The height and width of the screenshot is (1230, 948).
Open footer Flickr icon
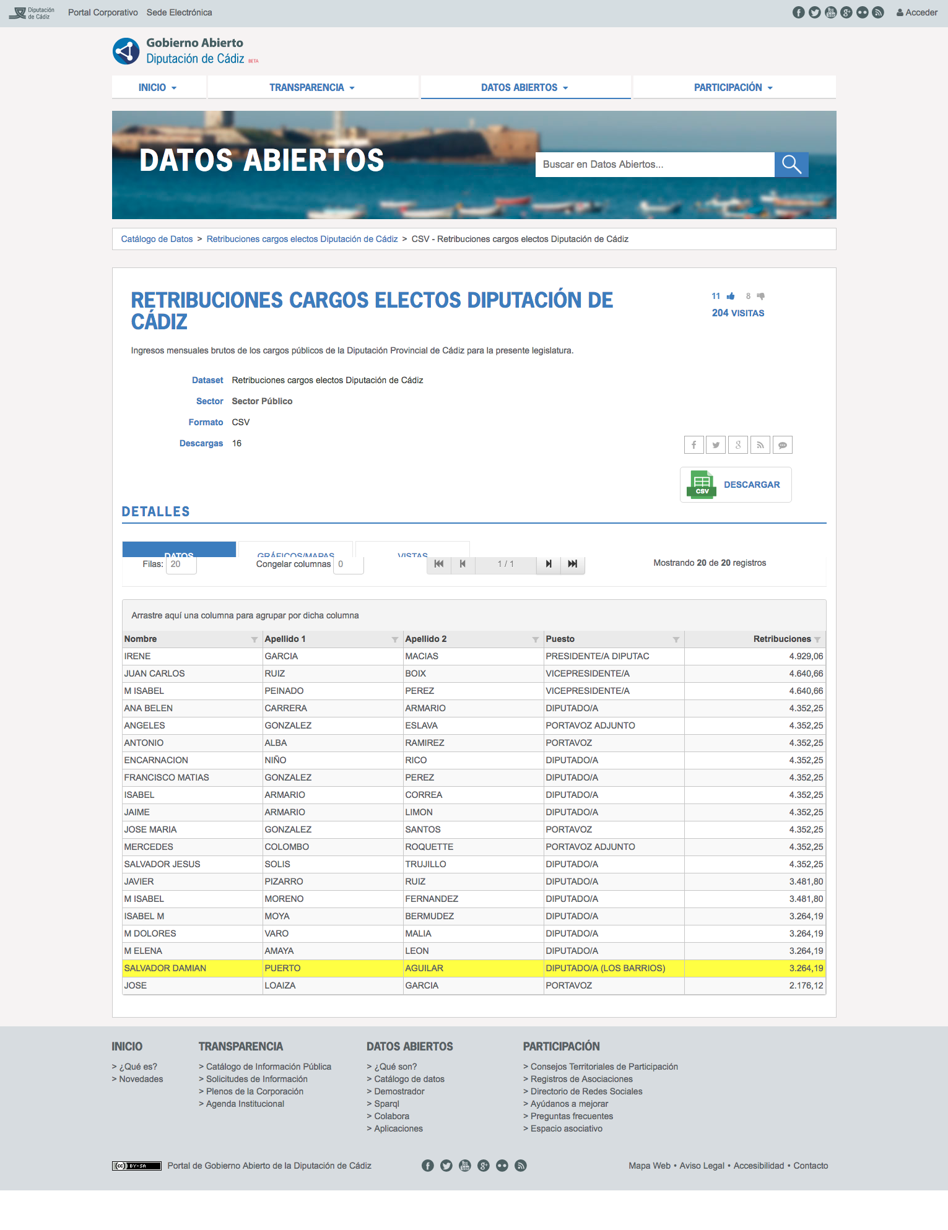(502, 1166)
